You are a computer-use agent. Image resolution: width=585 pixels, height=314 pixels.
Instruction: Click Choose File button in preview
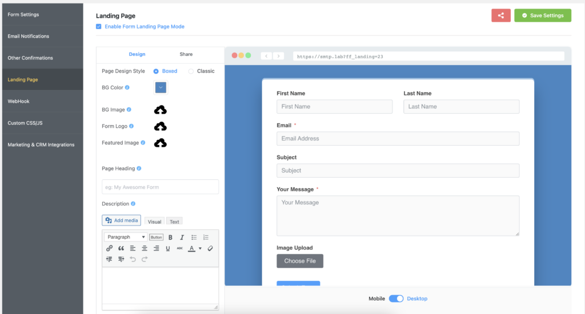(x=299, y=261)
